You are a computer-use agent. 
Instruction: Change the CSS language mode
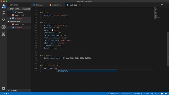tap(157, 93)
